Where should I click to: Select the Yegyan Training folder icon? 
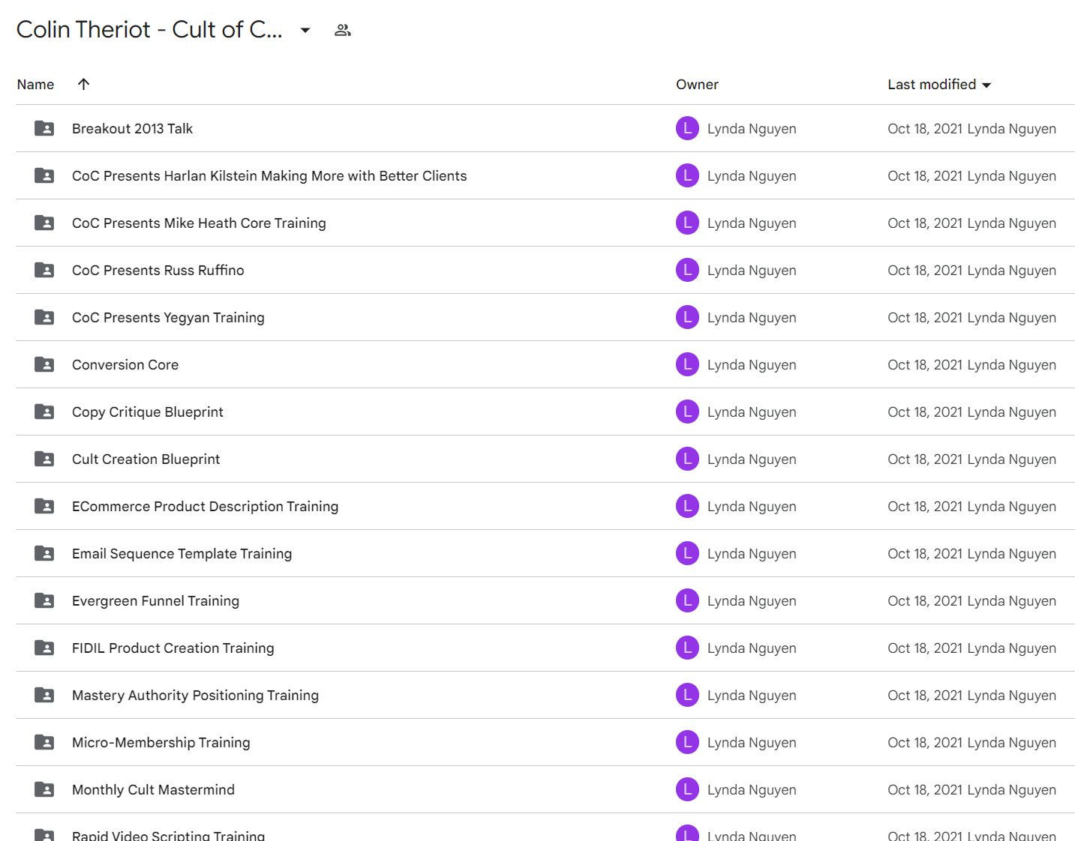[x=44, y=317]
